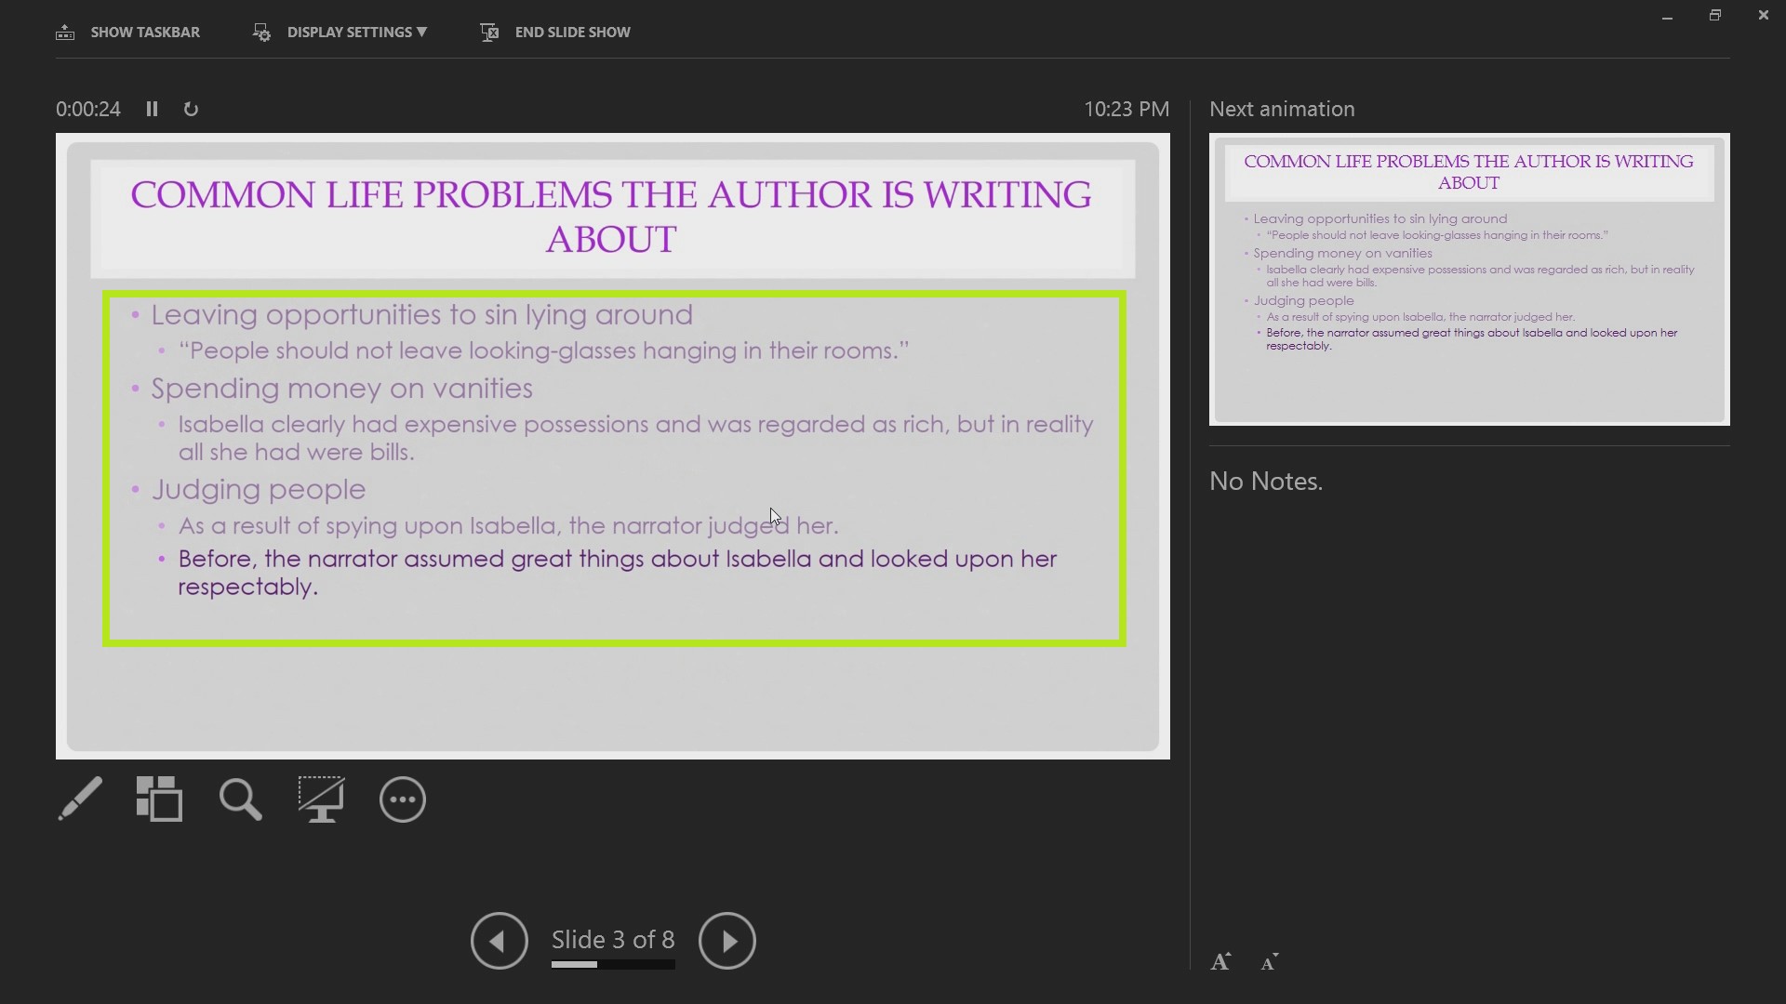Click the 'Judging people' bullet
The height and width of the screenshot is (1004, 1786).
(x=259, y=489)
